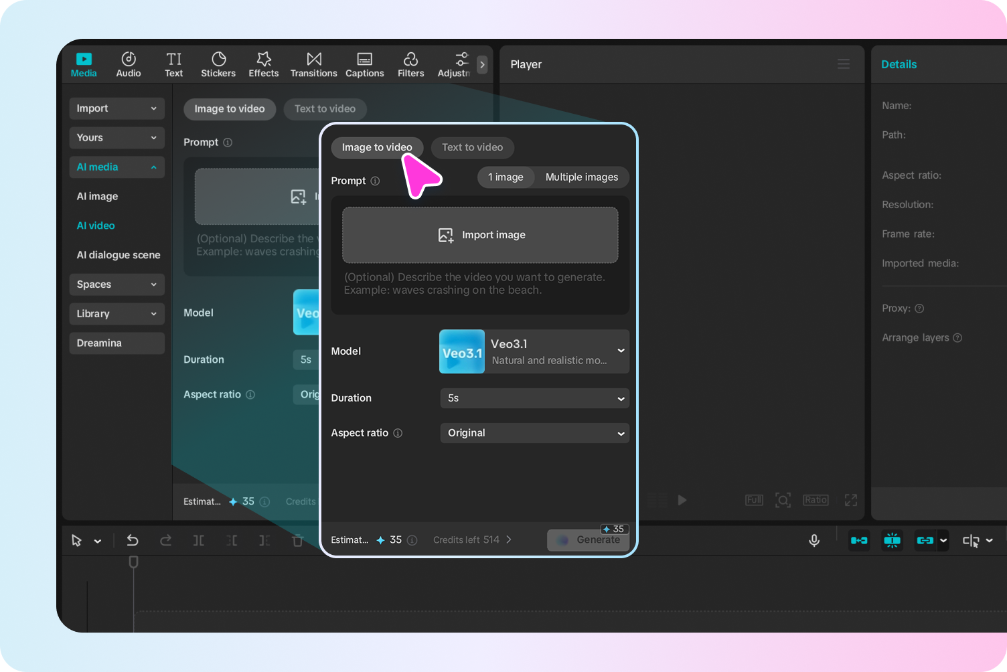Viewport: 1007px width, 672px height.
Task: Open Credits left 514 details
Action: click(x=471, y=539)
